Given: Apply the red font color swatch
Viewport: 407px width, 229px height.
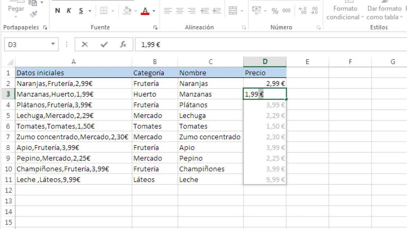Looking at the screenshot, I should (x=145, y=11).
